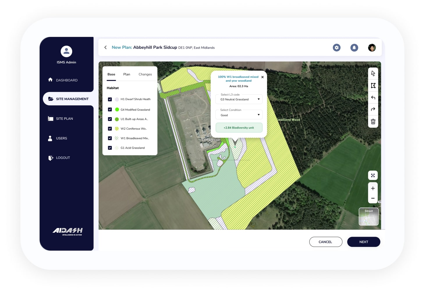Toggle W2 Coniferous Woodland checkbox

(110, 129)
